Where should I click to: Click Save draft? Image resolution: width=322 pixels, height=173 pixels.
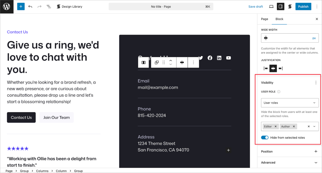pyautogui.click(x=255, y=7)
